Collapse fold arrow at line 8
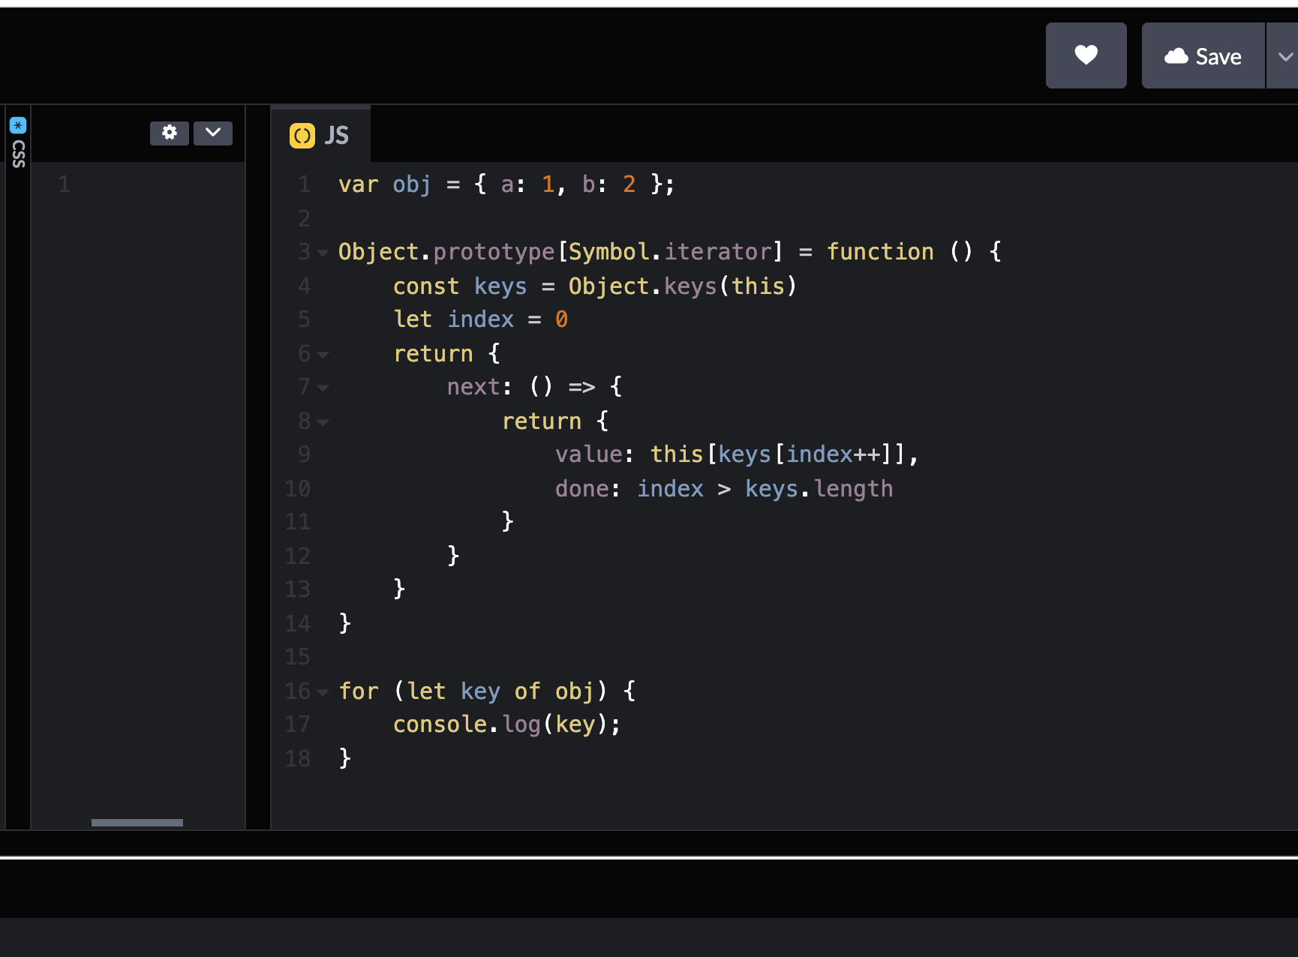This screenshot has width=1298, height=957. coord(323,422)
